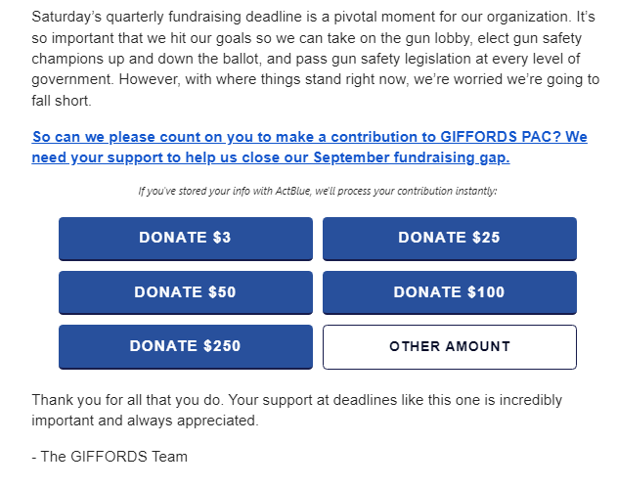Pick the DONATE $250 button
This screenshot has width=617, height=488.
[185, 346]
